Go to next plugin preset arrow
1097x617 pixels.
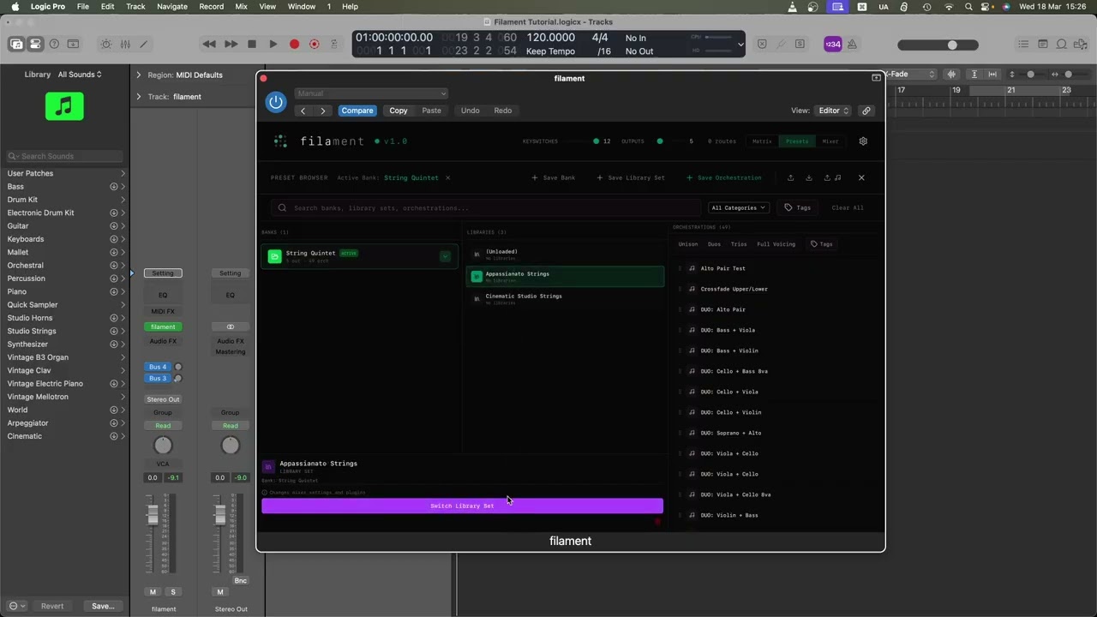click(322, 111)
